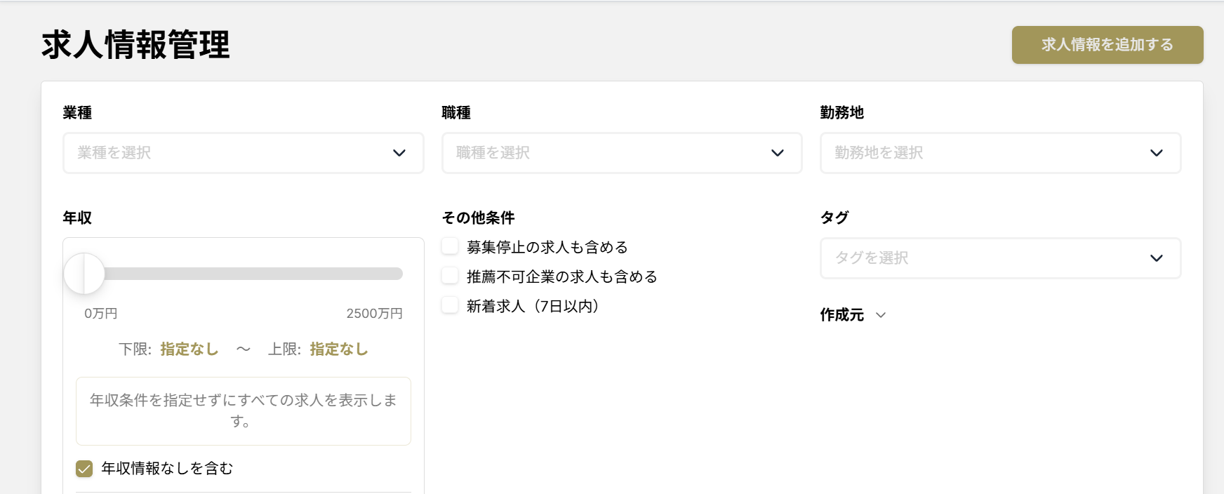This screenshot has width=1224, height=494.
Task: Click the 年収条件 description text box
Action: tap(243, 411)
